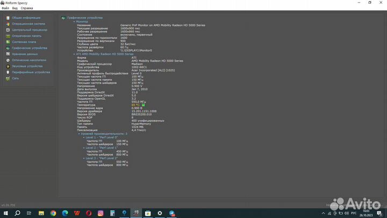
Task: Select the Центральный процессор CPU icon
Action: click(x=8, y=30)
